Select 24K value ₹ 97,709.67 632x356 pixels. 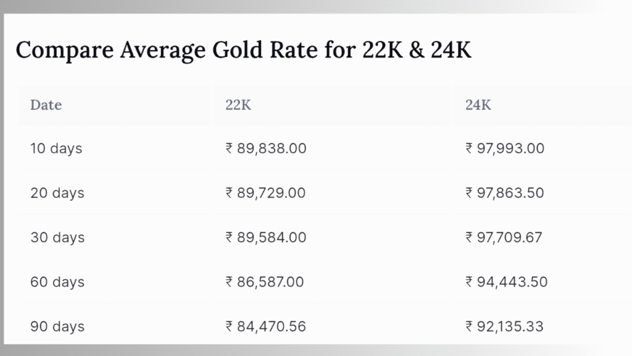click(504, 237)
